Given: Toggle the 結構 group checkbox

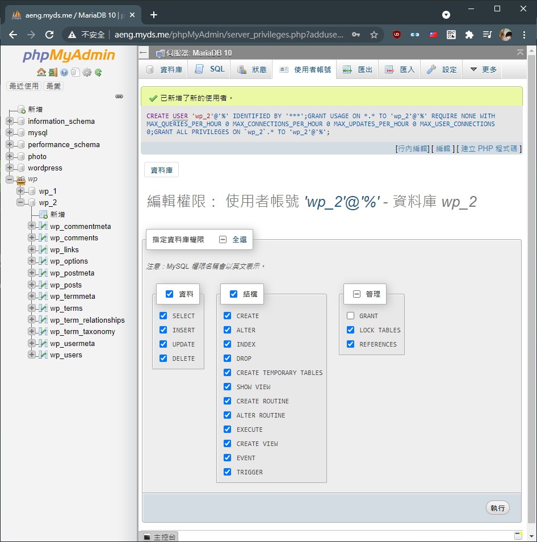Looking at the screenshot, I should (x=233, y=294).
